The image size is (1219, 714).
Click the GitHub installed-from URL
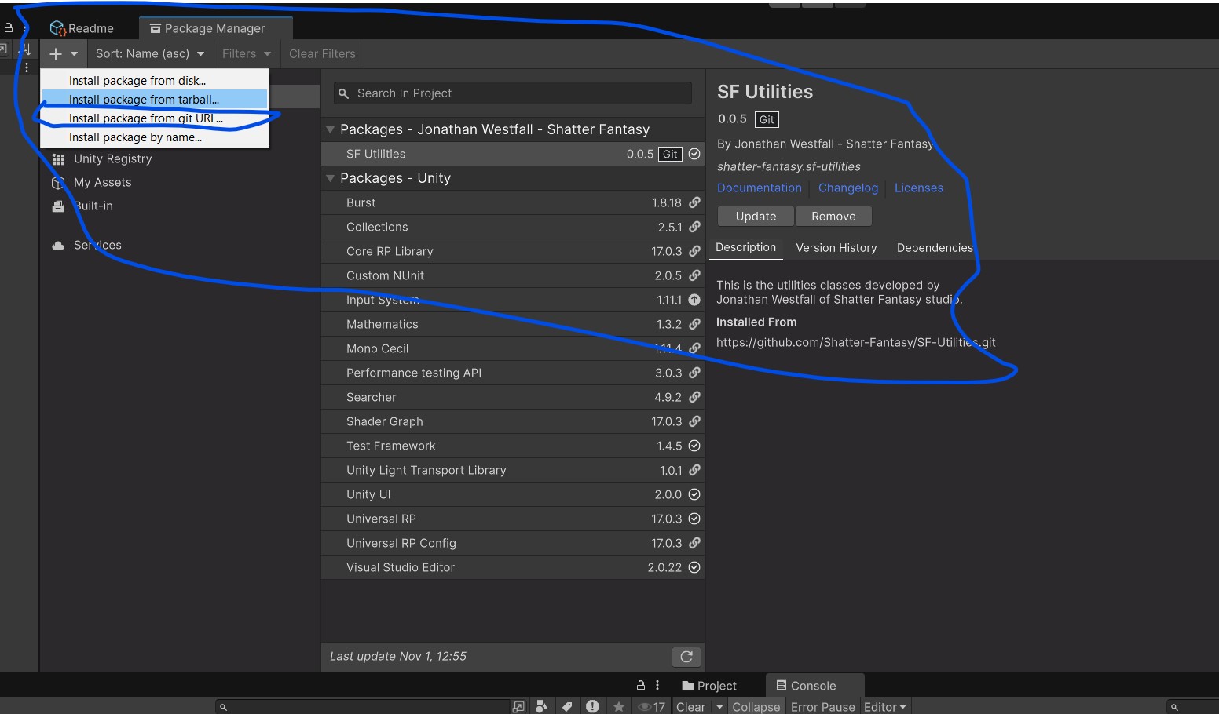[x=856, y=342]
